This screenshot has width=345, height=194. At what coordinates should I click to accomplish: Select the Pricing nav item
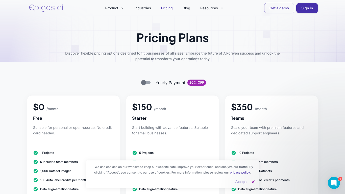click(167, 8)
